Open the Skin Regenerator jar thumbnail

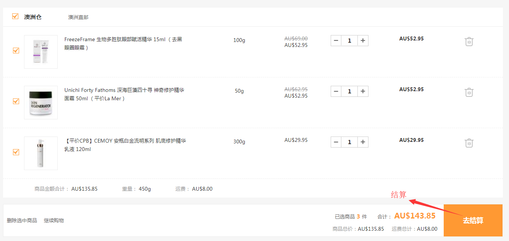(41, 103)
